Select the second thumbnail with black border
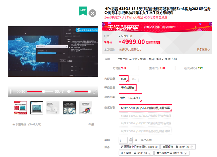Screen dimensions: 217x157 pyautogui.click(x=37, y=108)
